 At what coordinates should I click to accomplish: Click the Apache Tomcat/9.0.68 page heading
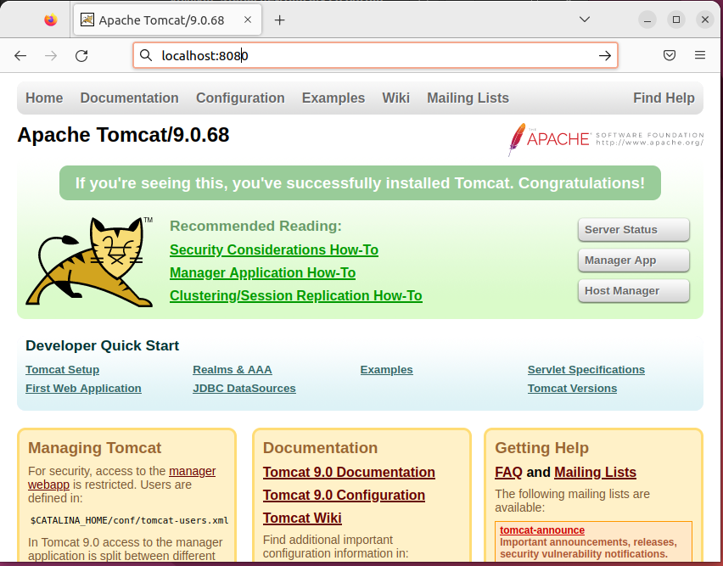point(123,135)
